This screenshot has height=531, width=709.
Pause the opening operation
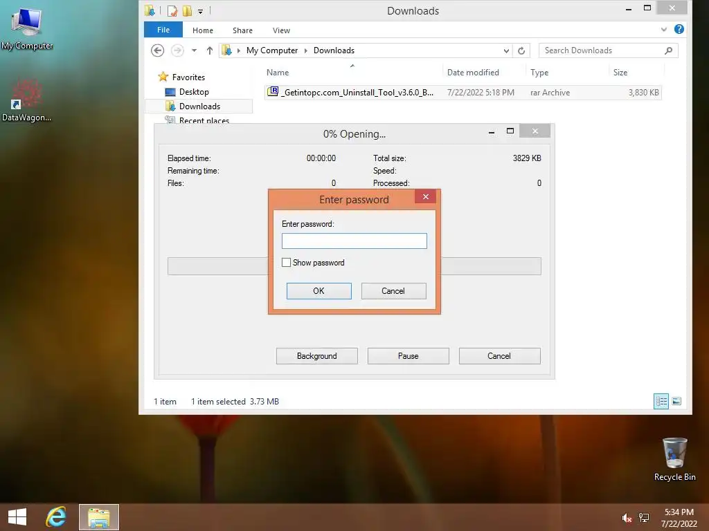[x=408, y=356]
